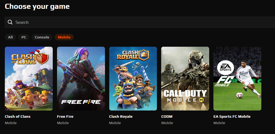Select the All filter

coord(10,37)
